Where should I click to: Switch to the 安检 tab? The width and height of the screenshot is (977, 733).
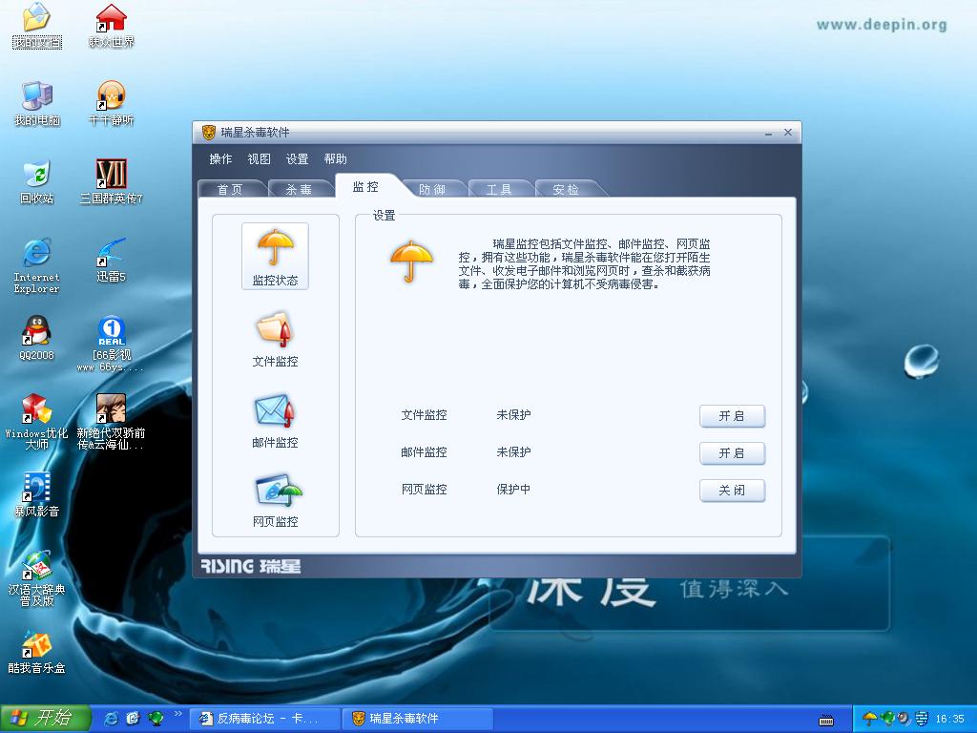(566, 190)
